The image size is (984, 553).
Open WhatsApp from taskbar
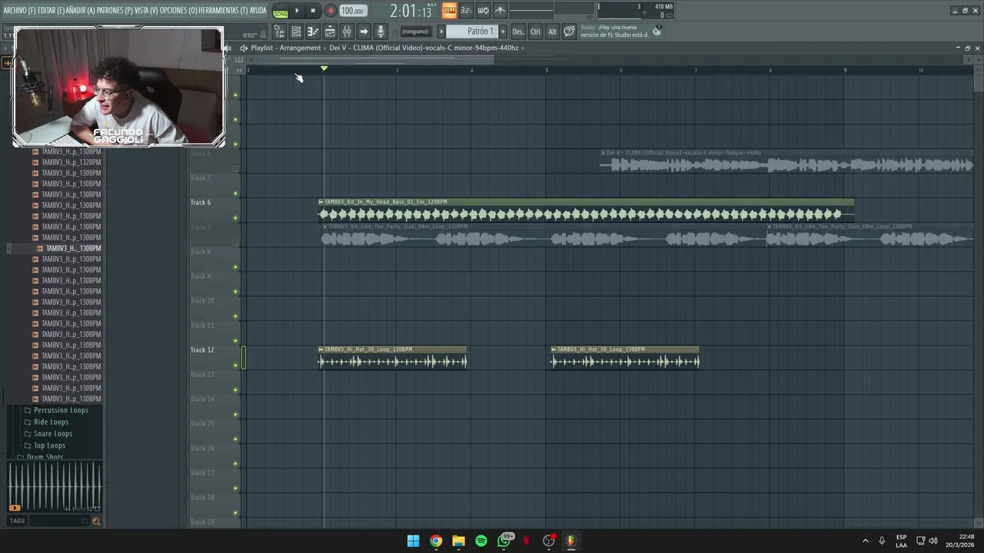coord(504,541)
